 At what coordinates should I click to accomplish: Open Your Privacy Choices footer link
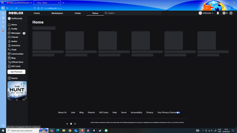pyautogui.click(x=169, y=112)
